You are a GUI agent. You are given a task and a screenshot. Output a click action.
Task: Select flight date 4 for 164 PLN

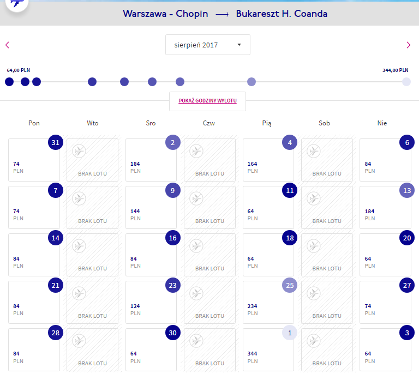tap(268, 160)
